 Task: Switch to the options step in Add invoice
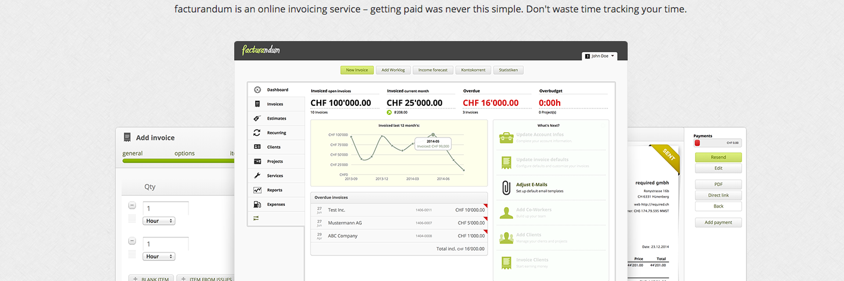click(185, 153)
